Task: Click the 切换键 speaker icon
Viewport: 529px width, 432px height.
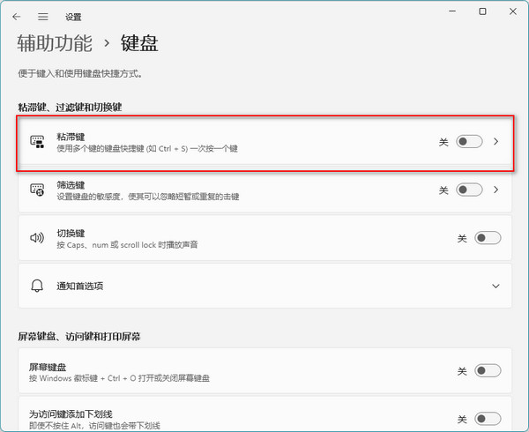Action: (37, 238)
